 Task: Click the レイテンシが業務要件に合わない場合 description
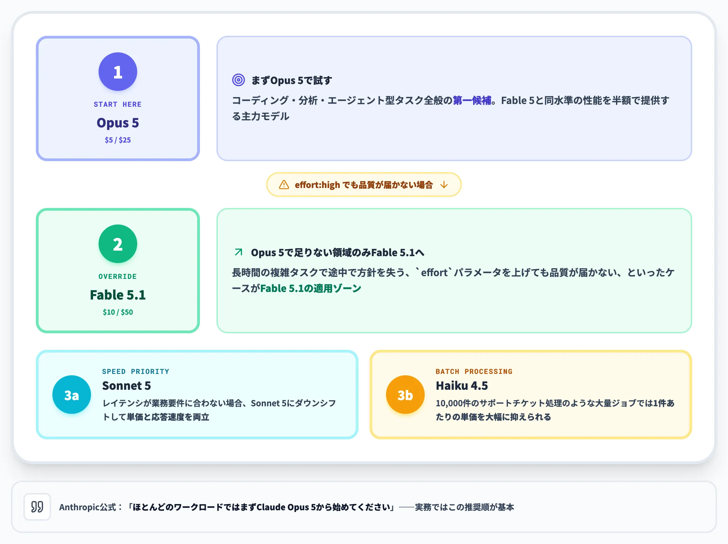[219, 410]
